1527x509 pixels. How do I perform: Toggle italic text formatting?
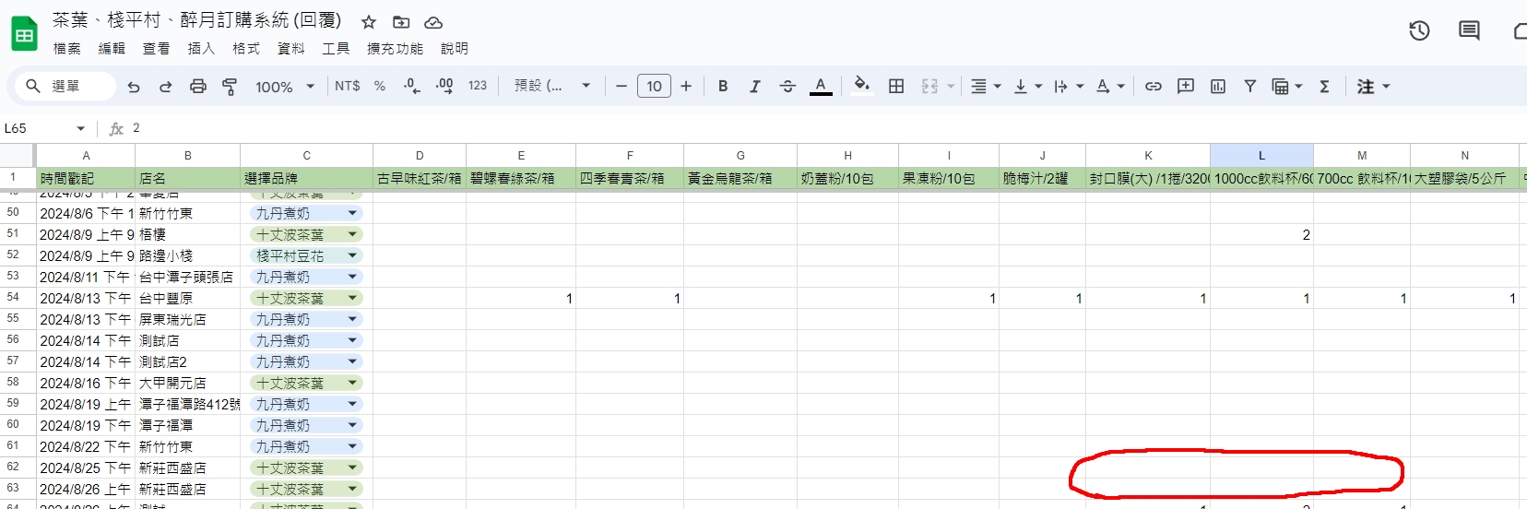click(x=754, y=87)
